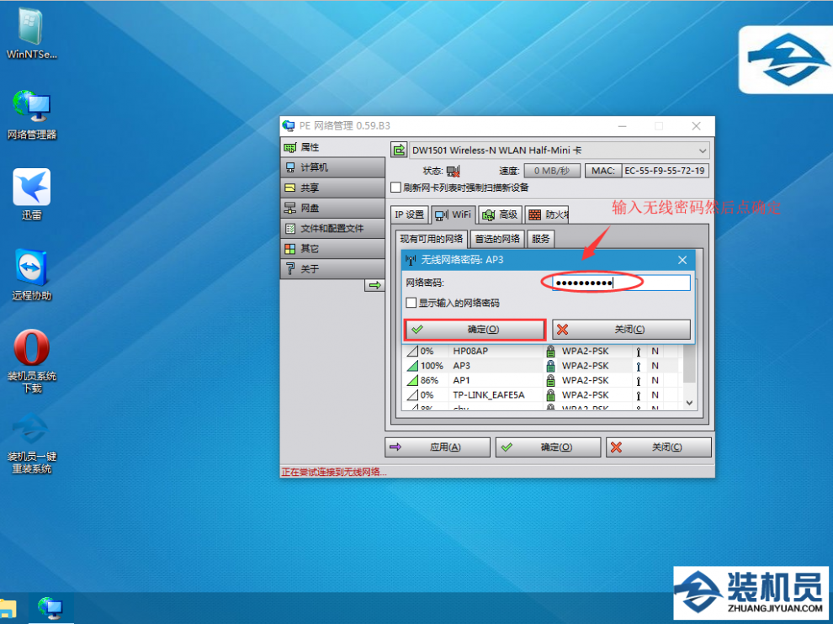
Task: Click the 网络密码 password input field
Action: [621, 283]
